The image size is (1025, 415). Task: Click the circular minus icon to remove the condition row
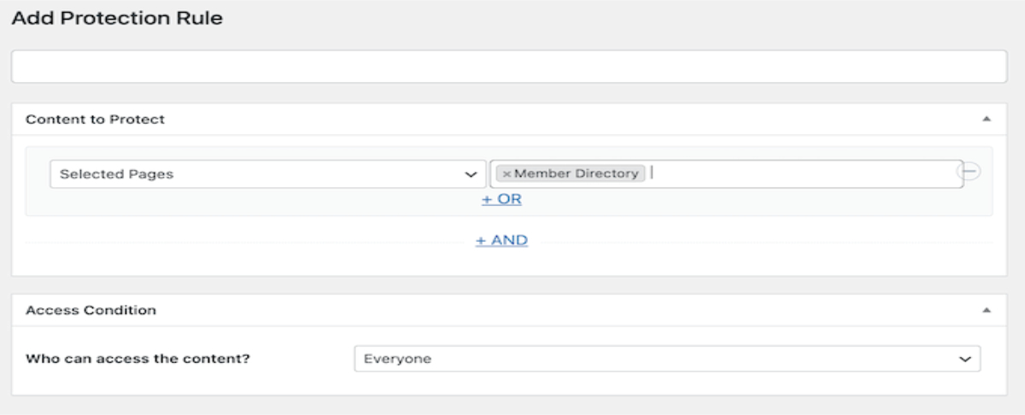pos(969,172)
